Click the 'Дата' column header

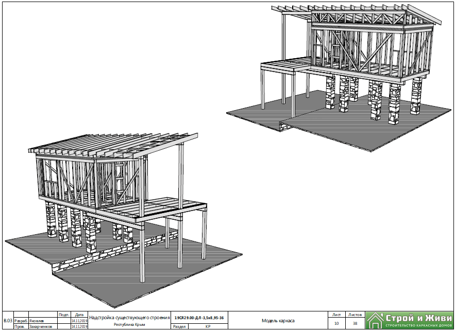click(x=79, y=314)
